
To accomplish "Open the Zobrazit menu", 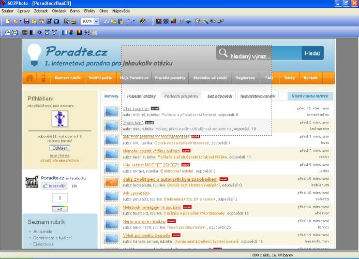I will click(x=41, y=11).
